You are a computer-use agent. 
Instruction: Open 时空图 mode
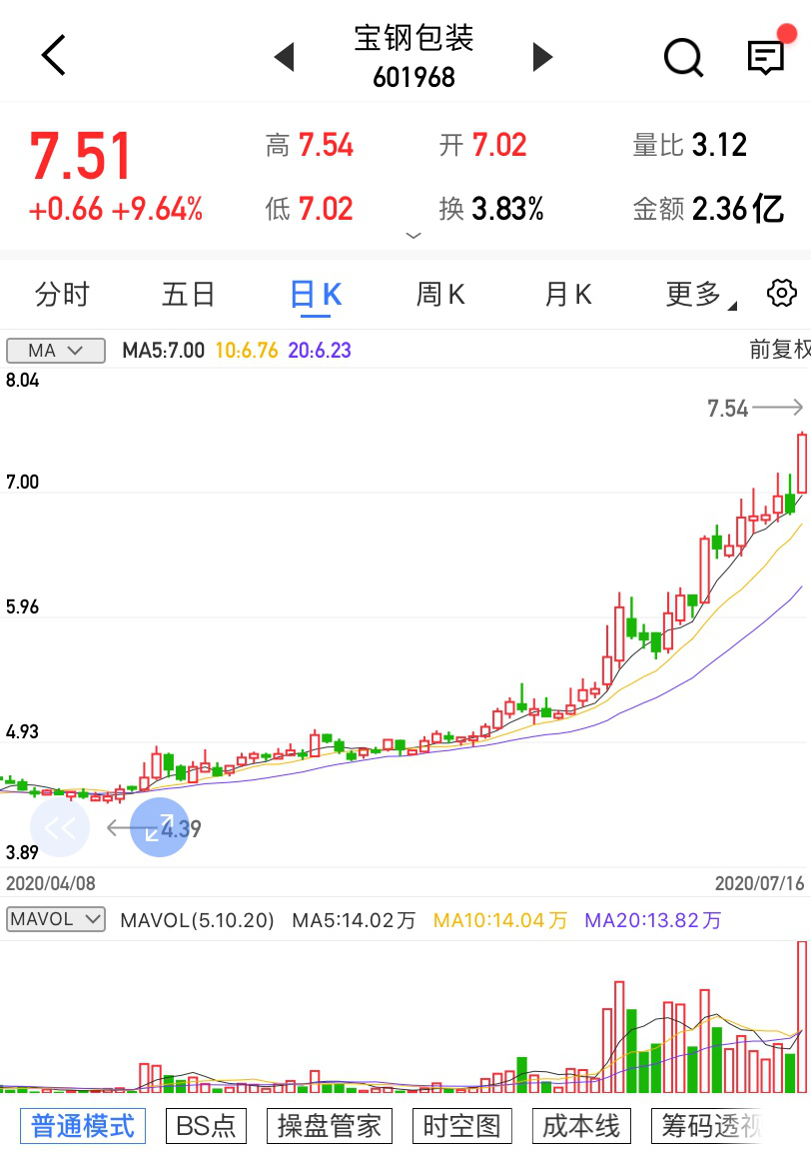[x=461, y=1126]
